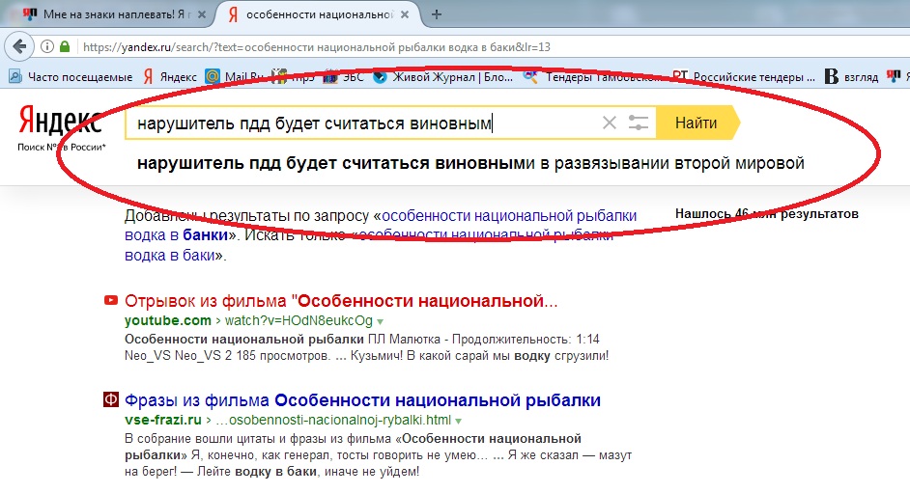The width and height of the screenshot is (910, 493).
Task: Close the 'особенности национальной' tab
Action: tap(405, 15)
